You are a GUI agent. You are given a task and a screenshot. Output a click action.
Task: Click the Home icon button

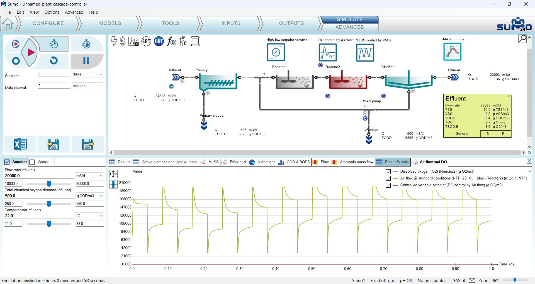(x=8, y=24)
